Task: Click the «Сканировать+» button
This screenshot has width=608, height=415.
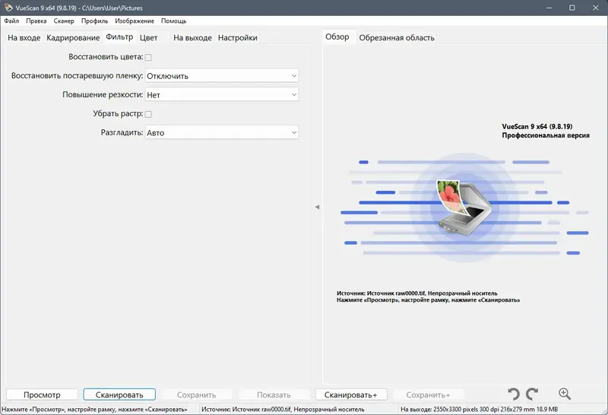Action: 351,394
